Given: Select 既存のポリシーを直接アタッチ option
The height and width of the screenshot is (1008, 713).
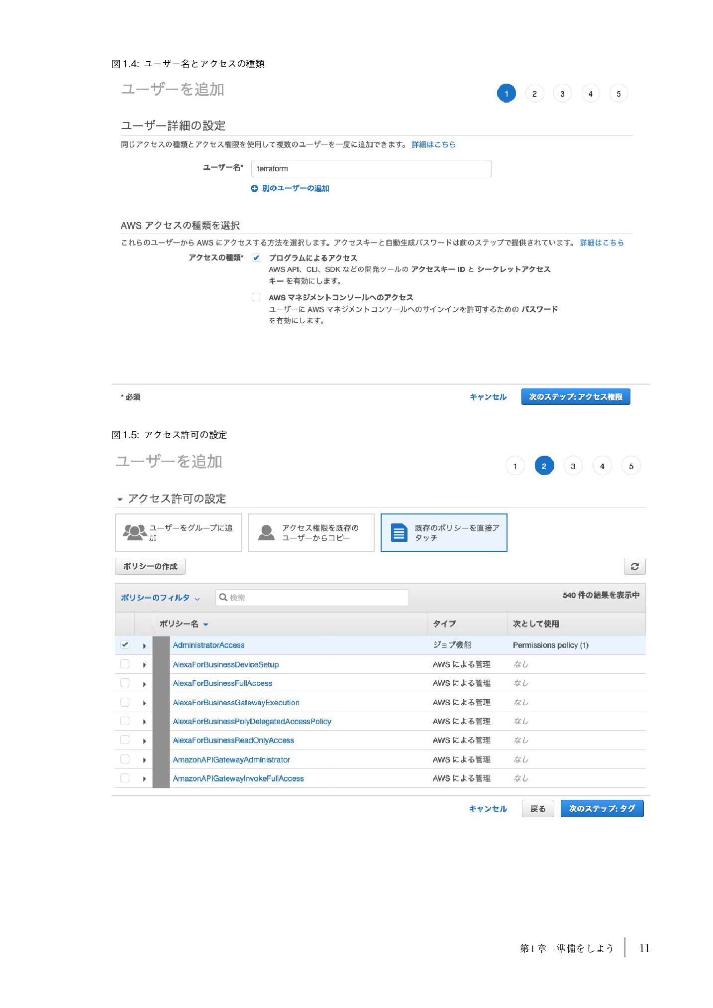Looking at the screenshot, I should [x=444, y=532].
